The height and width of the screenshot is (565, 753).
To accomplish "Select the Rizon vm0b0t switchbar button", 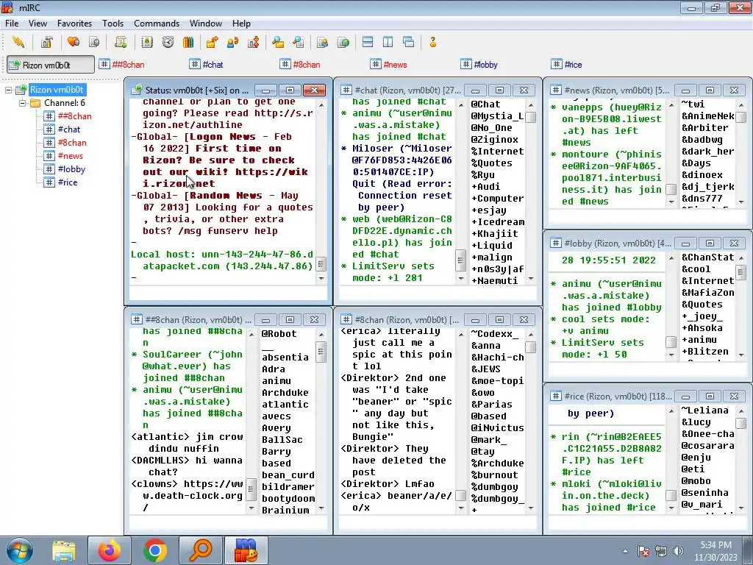I will click(51, 65).
